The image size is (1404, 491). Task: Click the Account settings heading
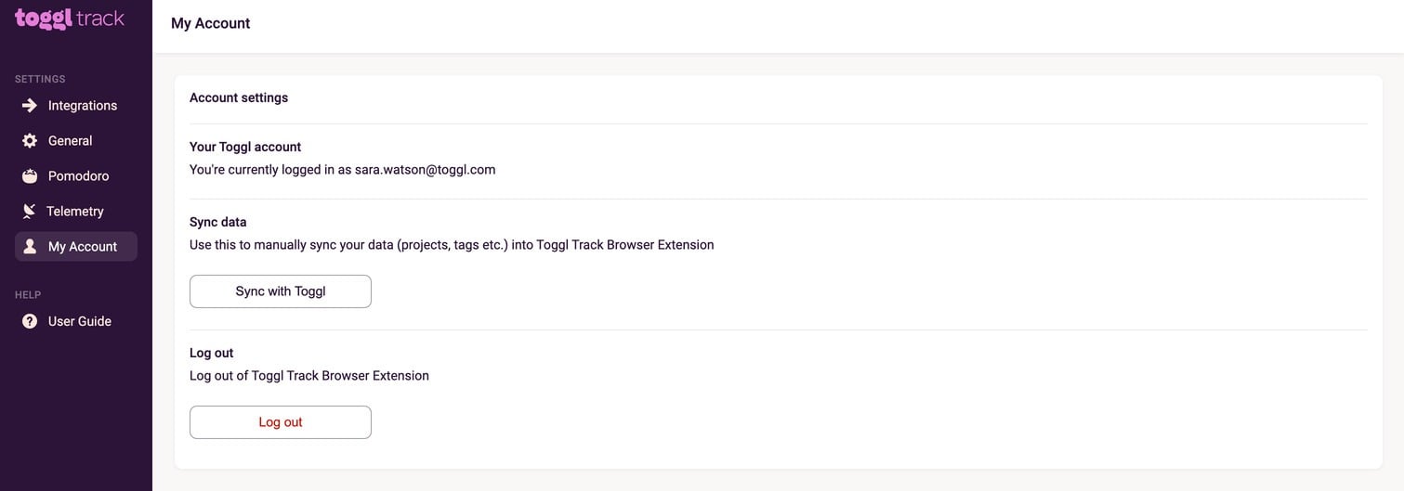(x=239, y=98)
